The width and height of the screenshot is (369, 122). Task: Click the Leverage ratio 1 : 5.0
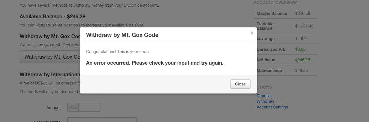(301, 39)
